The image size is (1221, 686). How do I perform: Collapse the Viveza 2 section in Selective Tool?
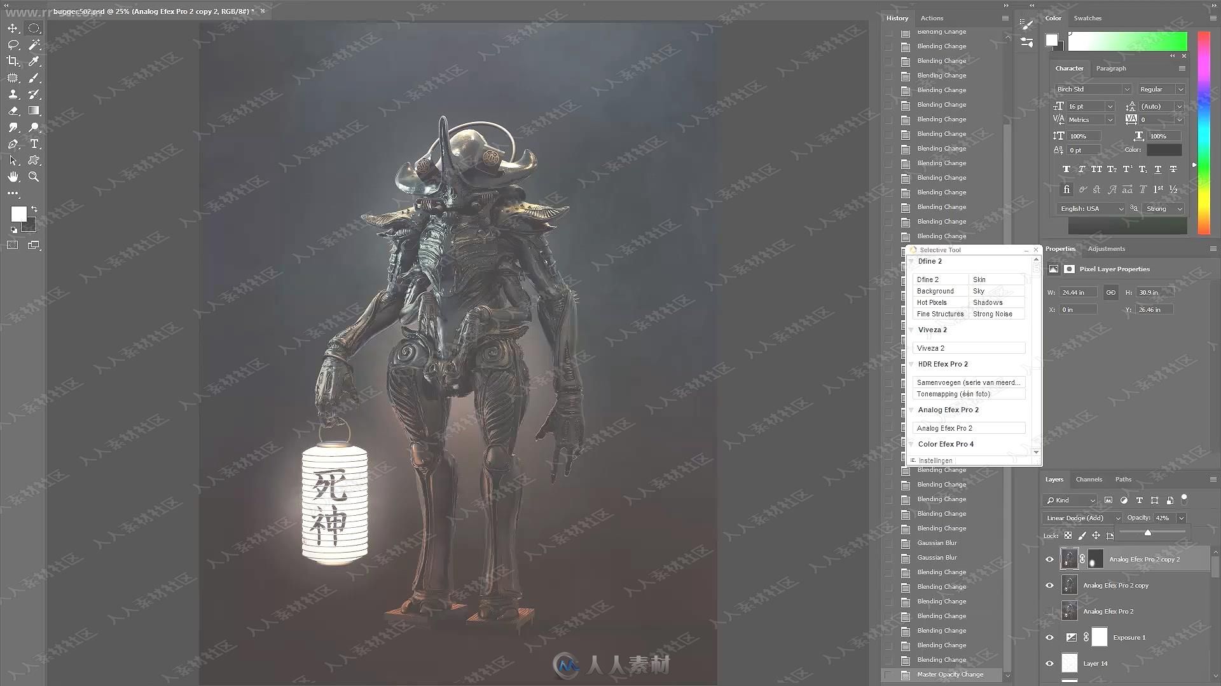[x=911, y=330]
